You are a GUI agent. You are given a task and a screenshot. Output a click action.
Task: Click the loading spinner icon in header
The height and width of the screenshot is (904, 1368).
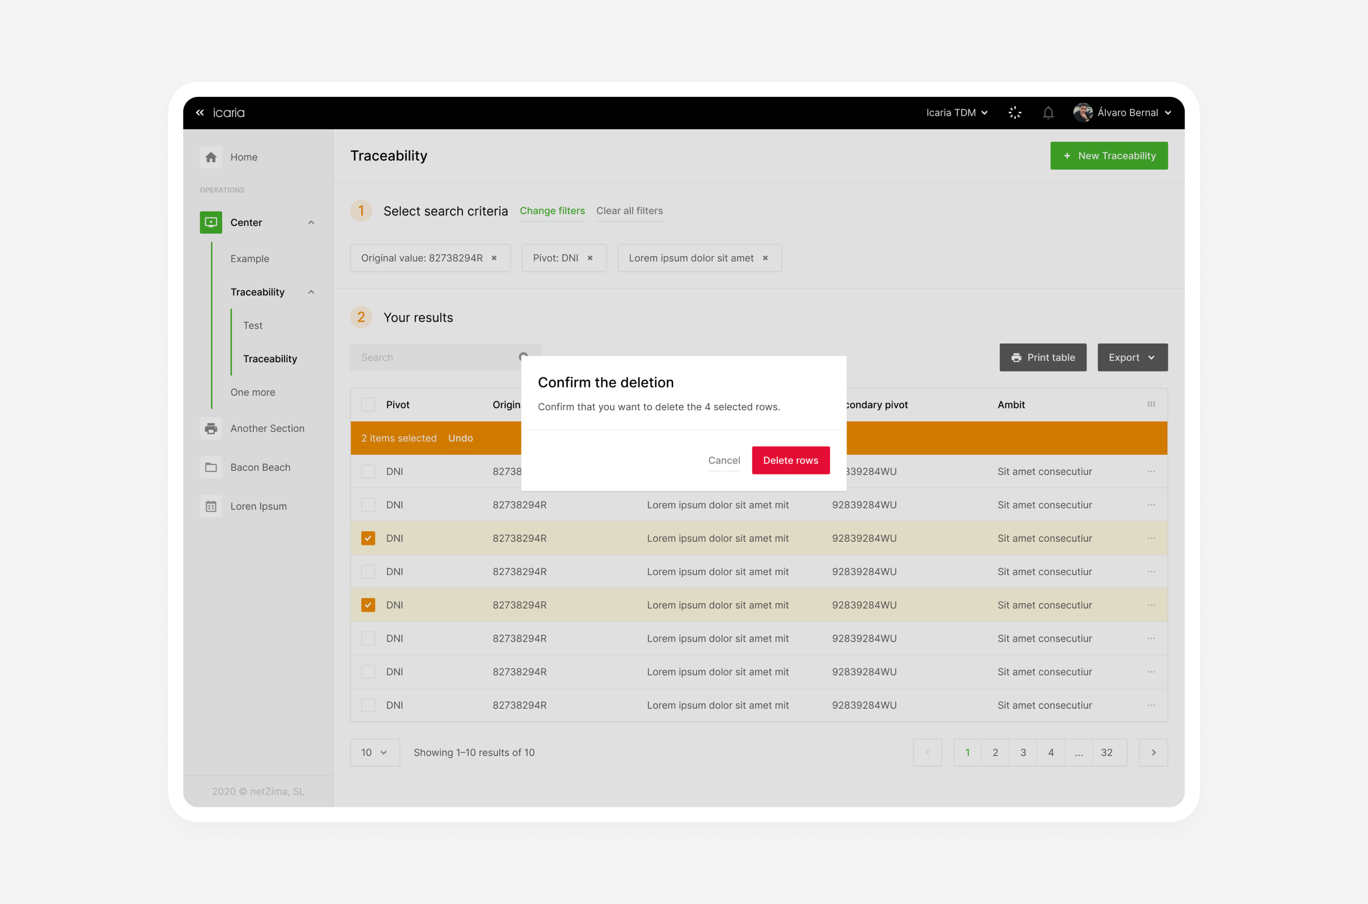(x=1015, y=112)
